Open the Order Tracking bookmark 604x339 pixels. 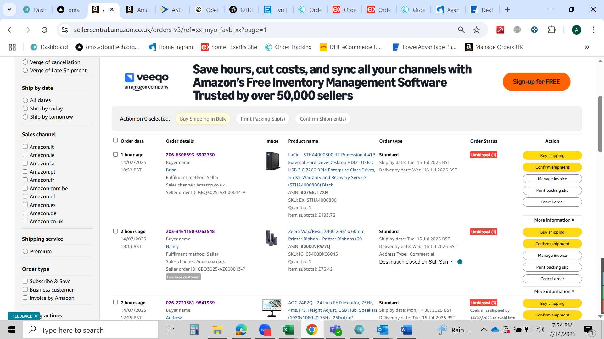point(288,47)
